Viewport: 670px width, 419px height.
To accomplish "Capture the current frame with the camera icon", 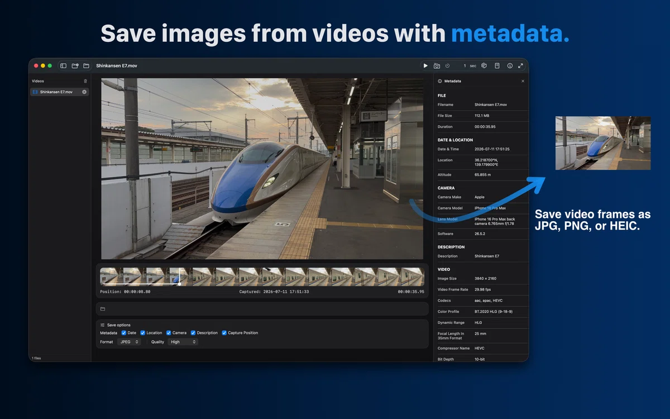I will [x=437, y=65].
